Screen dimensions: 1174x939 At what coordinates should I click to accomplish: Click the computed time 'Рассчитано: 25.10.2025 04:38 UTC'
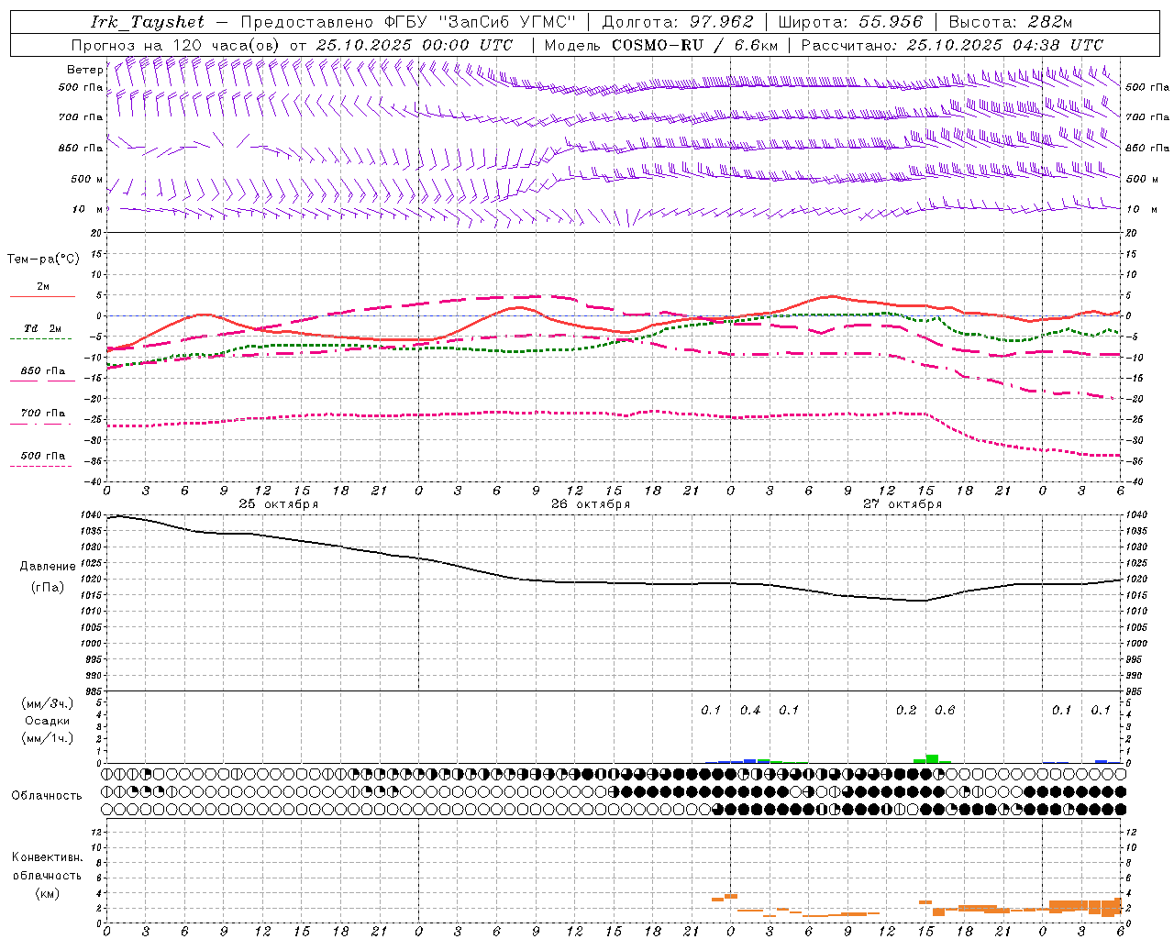coord(952,45)
